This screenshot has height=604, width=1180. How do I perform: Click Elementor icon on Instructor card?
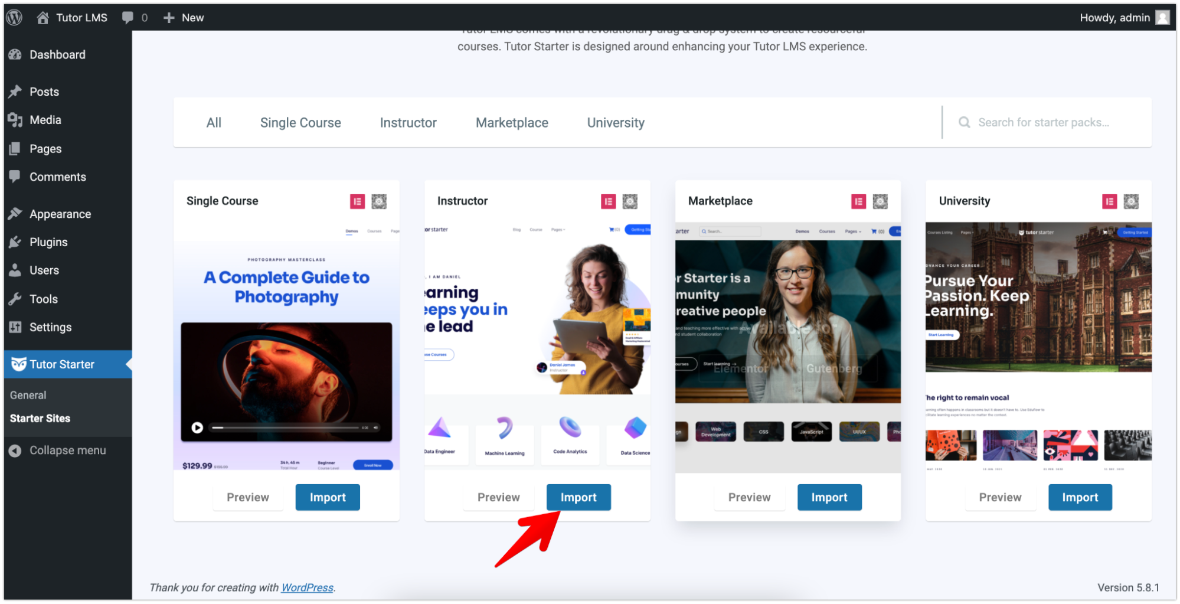click(x=609, y=202)
